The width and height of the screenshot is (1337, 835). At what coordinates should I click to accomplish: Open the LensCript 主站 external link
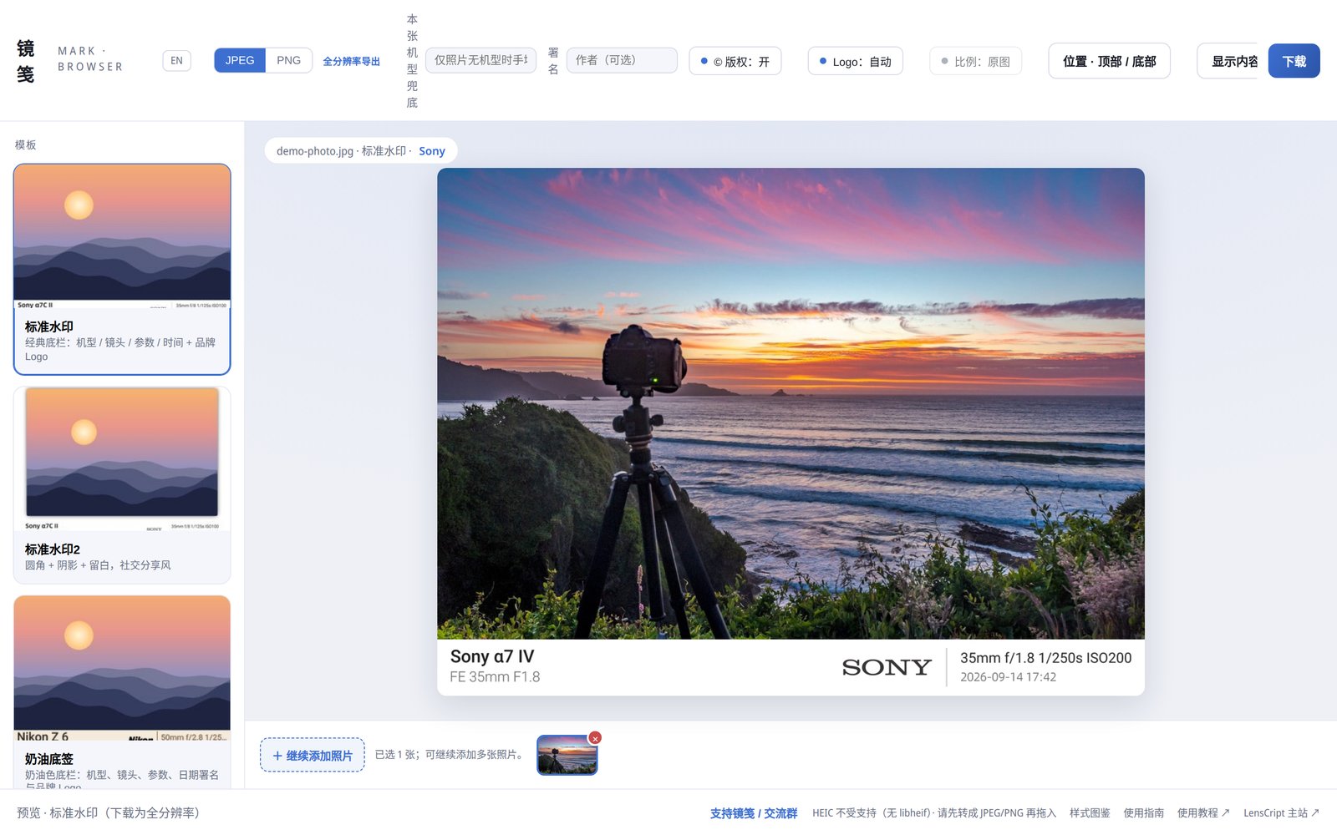(1281, 813)
